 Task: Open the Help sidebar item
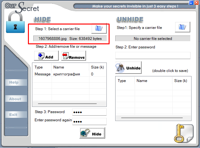(x=16, y=82)
